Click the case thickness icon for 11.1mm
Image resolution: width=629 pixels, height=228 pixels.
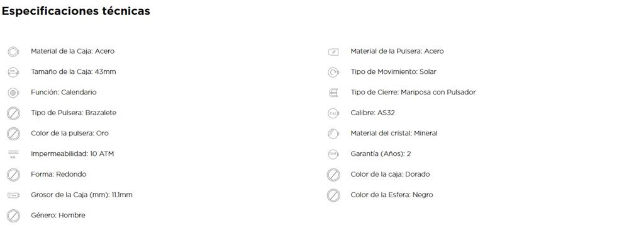point(13,195)
